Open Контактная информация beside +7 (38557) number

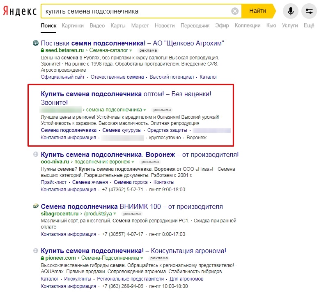click(x=68, y=234)
